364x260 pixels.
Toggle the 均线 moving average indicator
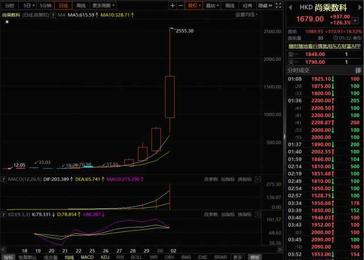(69, 257)
